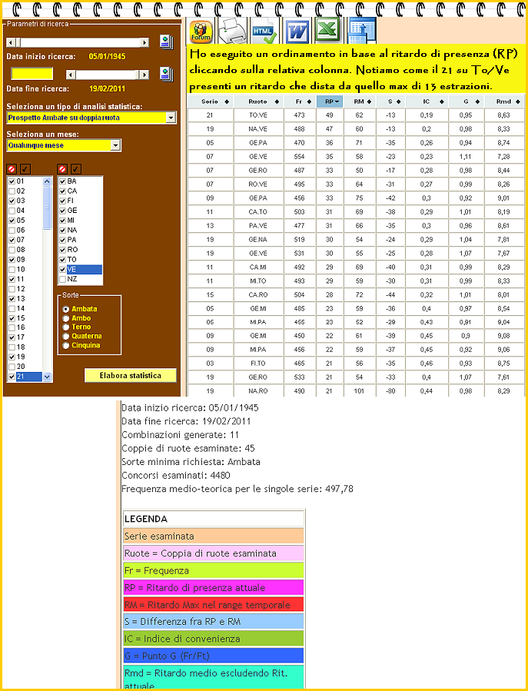Select the Quaterna radio option
The height and width of the screenshot is (691, 528).
66,336
